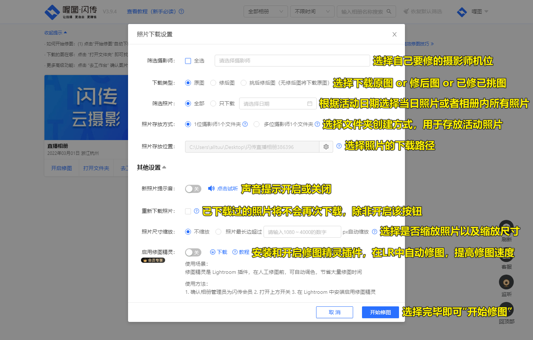The height and width of the screenshot is (340, 533).
Task: Open help icon beside px自动缩放
Action: [x=375, y=232]
